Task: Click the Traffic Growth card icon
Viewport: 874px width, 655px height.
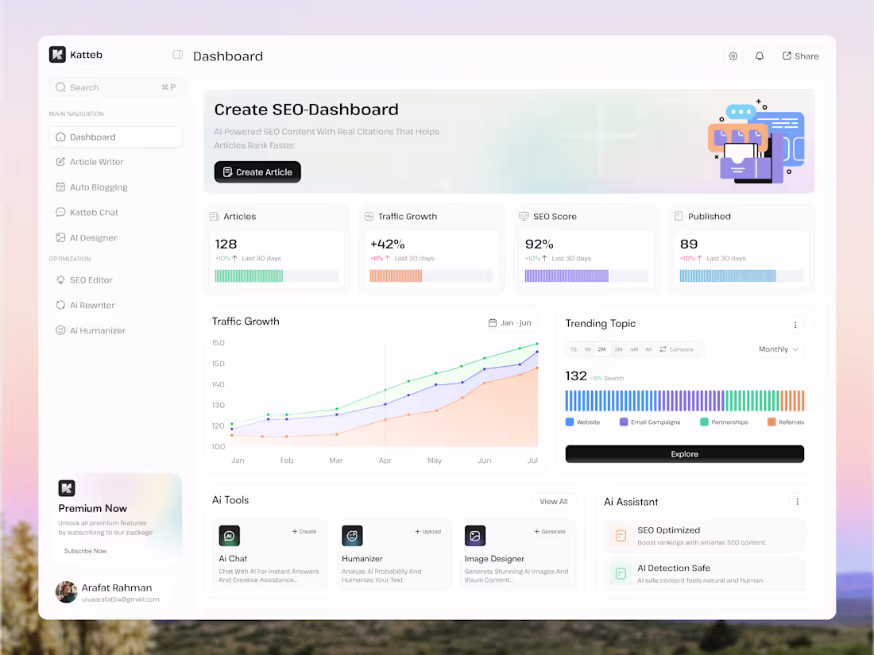Action: [369, 217]
